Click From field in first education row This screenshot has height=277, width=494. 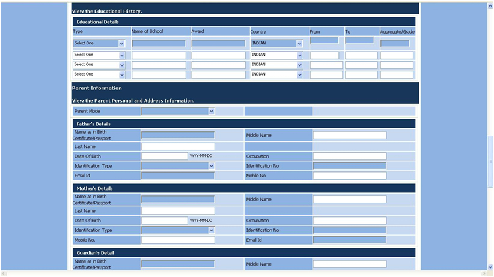coord(325,40)
